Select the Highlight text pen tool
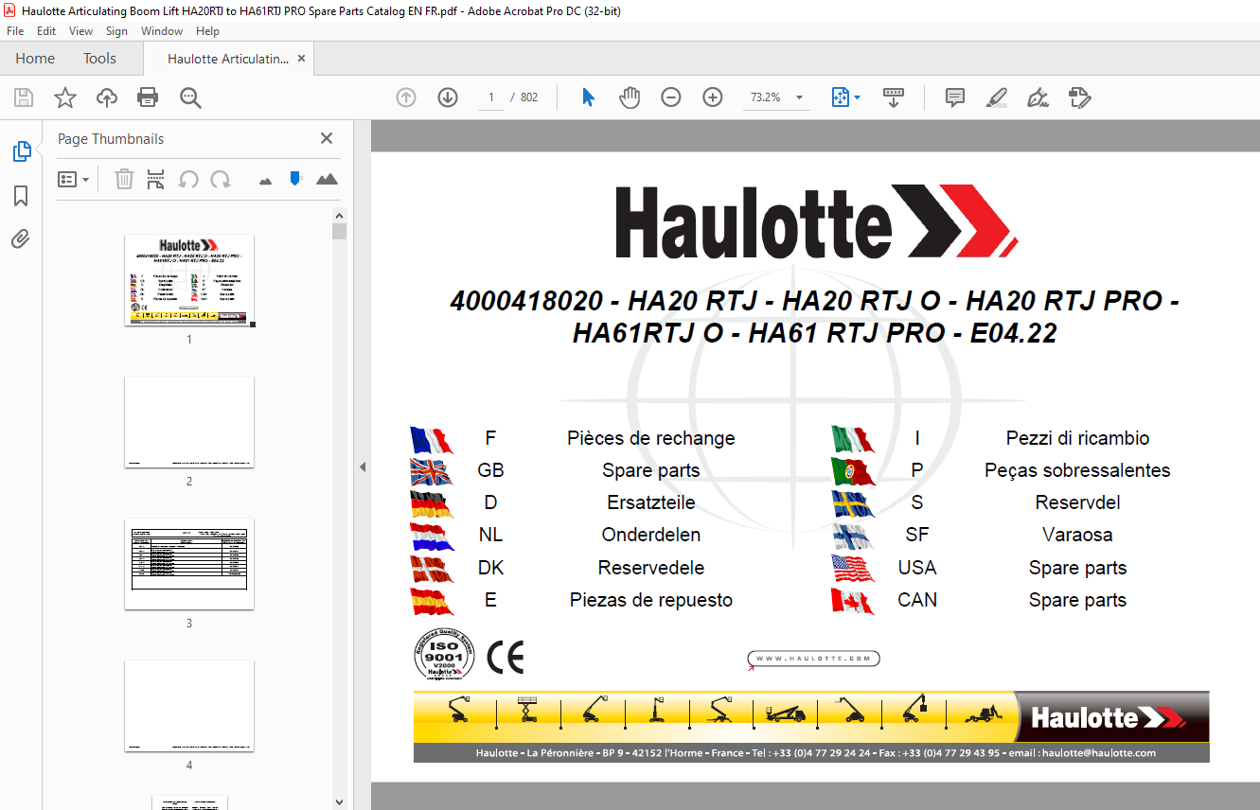Screen dimensions: 1260x810 tap(996, 97)
